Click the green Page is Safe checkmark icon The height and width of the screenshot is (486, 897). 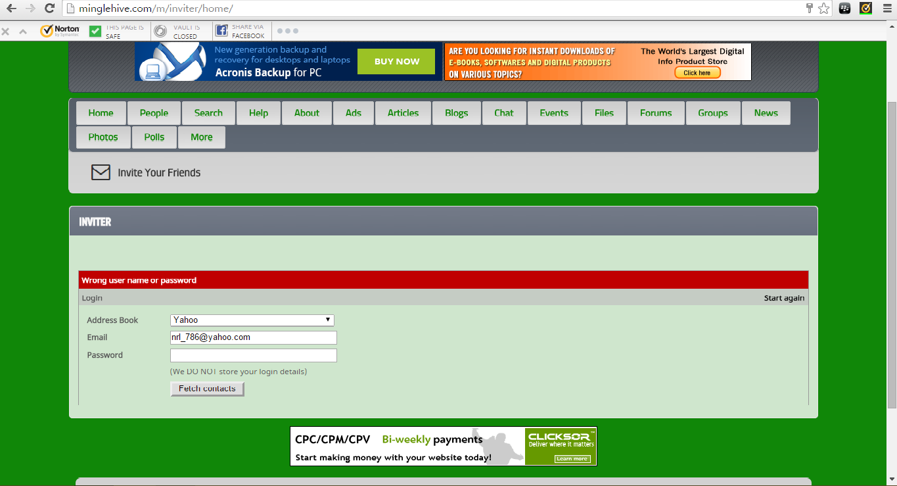pyautogui.click(x=95, y=31)
